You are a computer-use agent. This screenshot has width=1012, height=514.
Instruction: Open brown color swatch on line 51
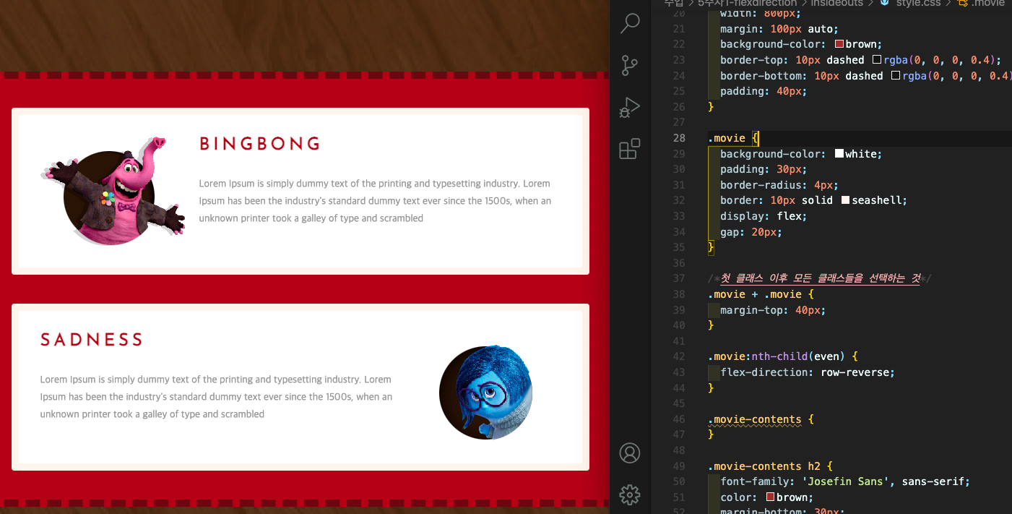pyautogui.click(x=770, y=497)
